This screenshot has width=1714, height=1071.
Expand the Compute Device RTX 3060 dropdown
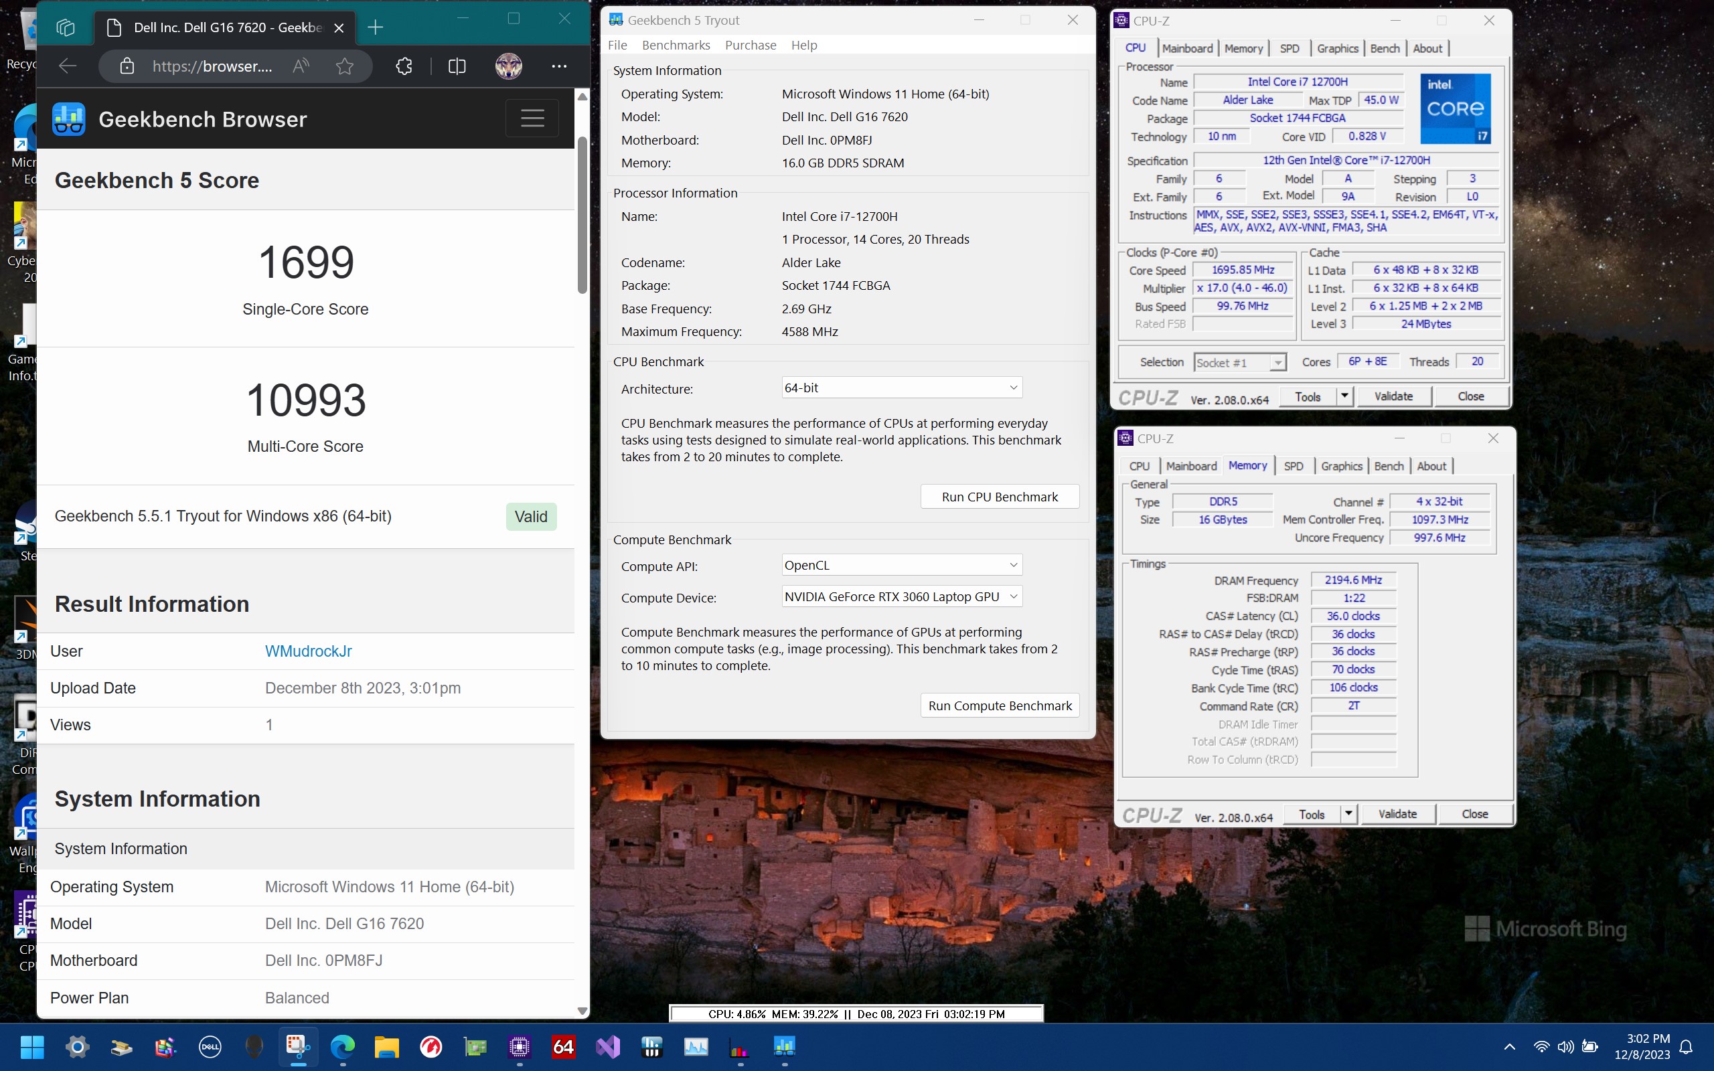click(x=902, y=596)
